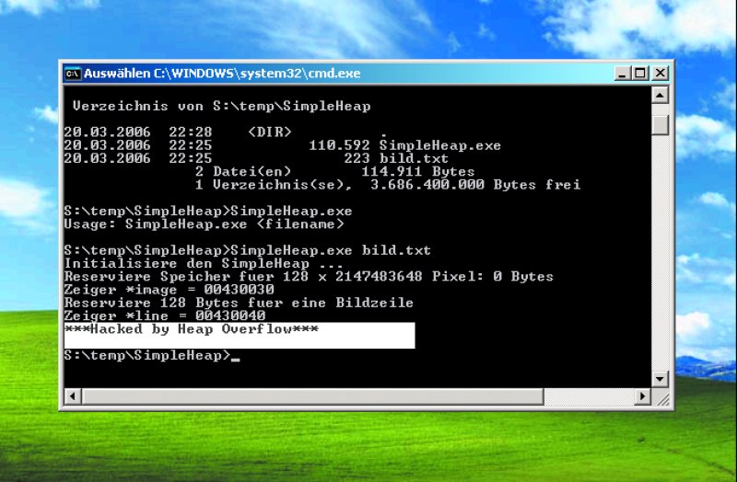737x482 pixels.
Task: Click the line 'Zeiger *line = 00430040'
Action: coord(165,316)
